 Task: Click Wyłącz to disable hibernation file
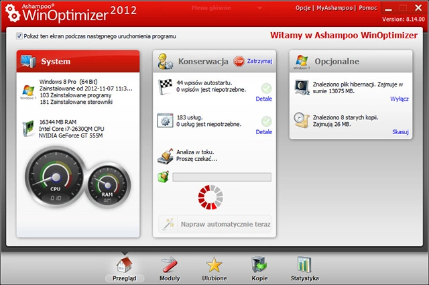pyautogui.click(x=400, y=99)
